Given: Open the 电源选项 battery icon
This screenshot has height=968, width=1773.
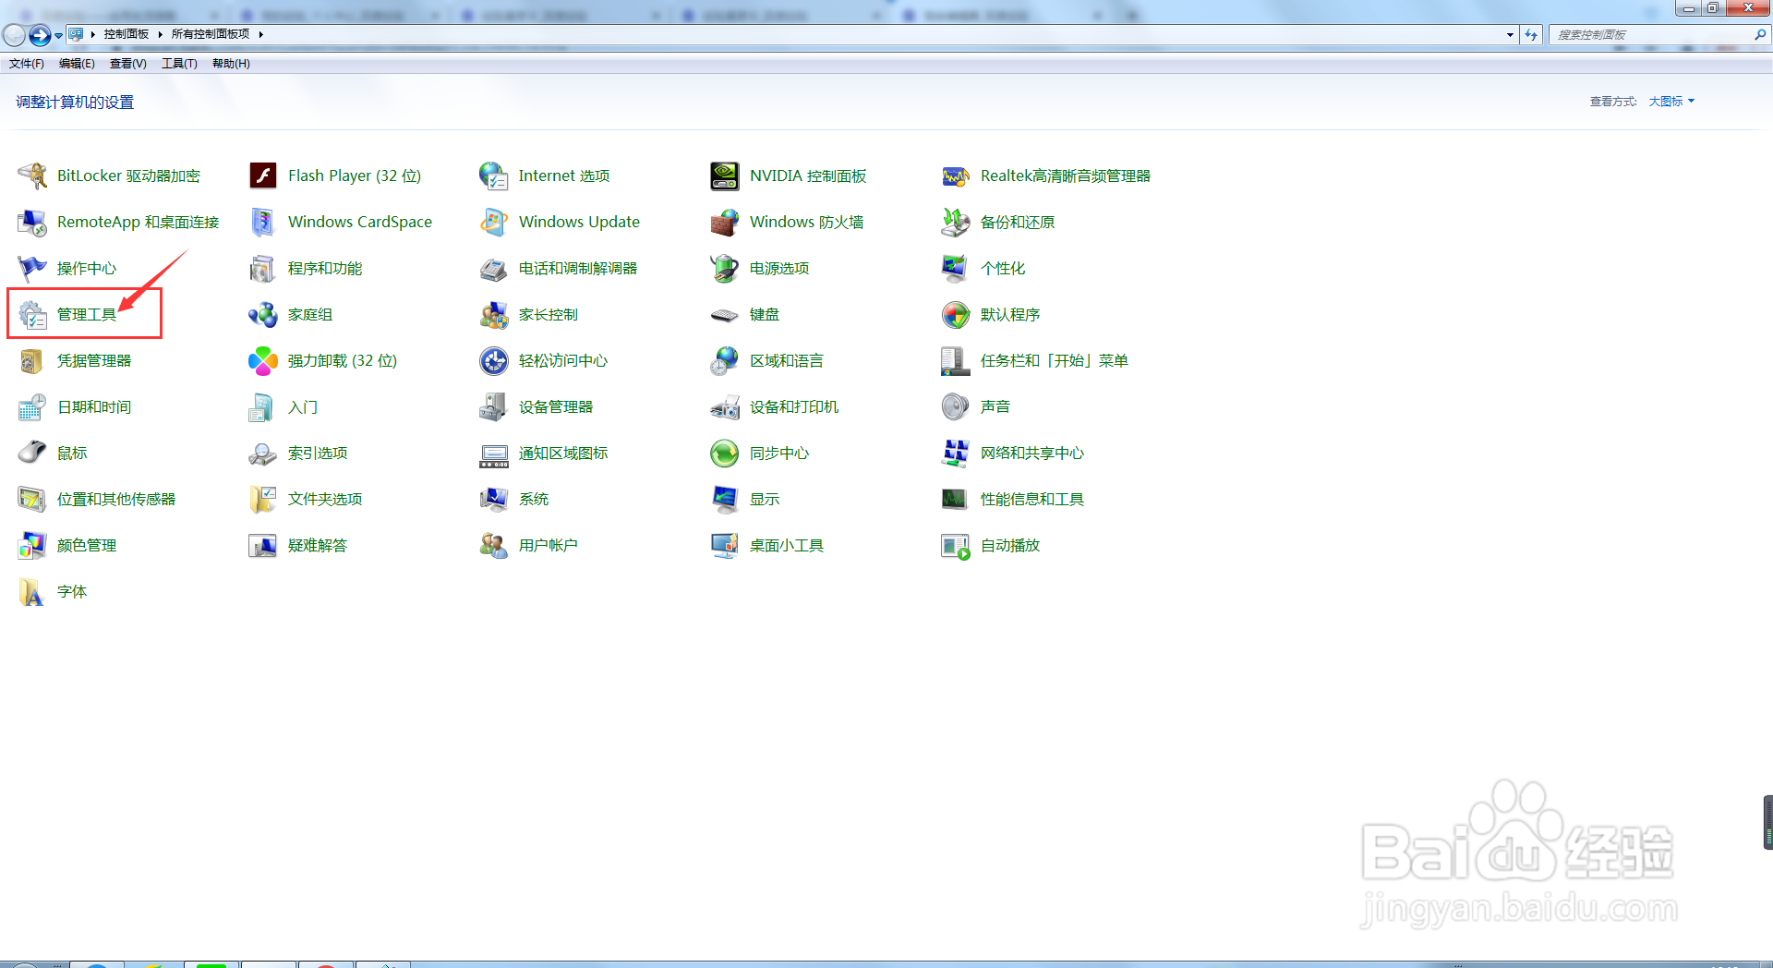Looking at the screenshot, I should point(725,268).
